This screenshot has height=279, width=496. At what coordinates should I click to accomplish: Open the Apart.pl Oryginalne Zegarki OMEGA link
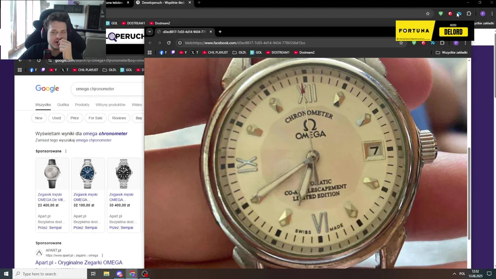(79, 263)
